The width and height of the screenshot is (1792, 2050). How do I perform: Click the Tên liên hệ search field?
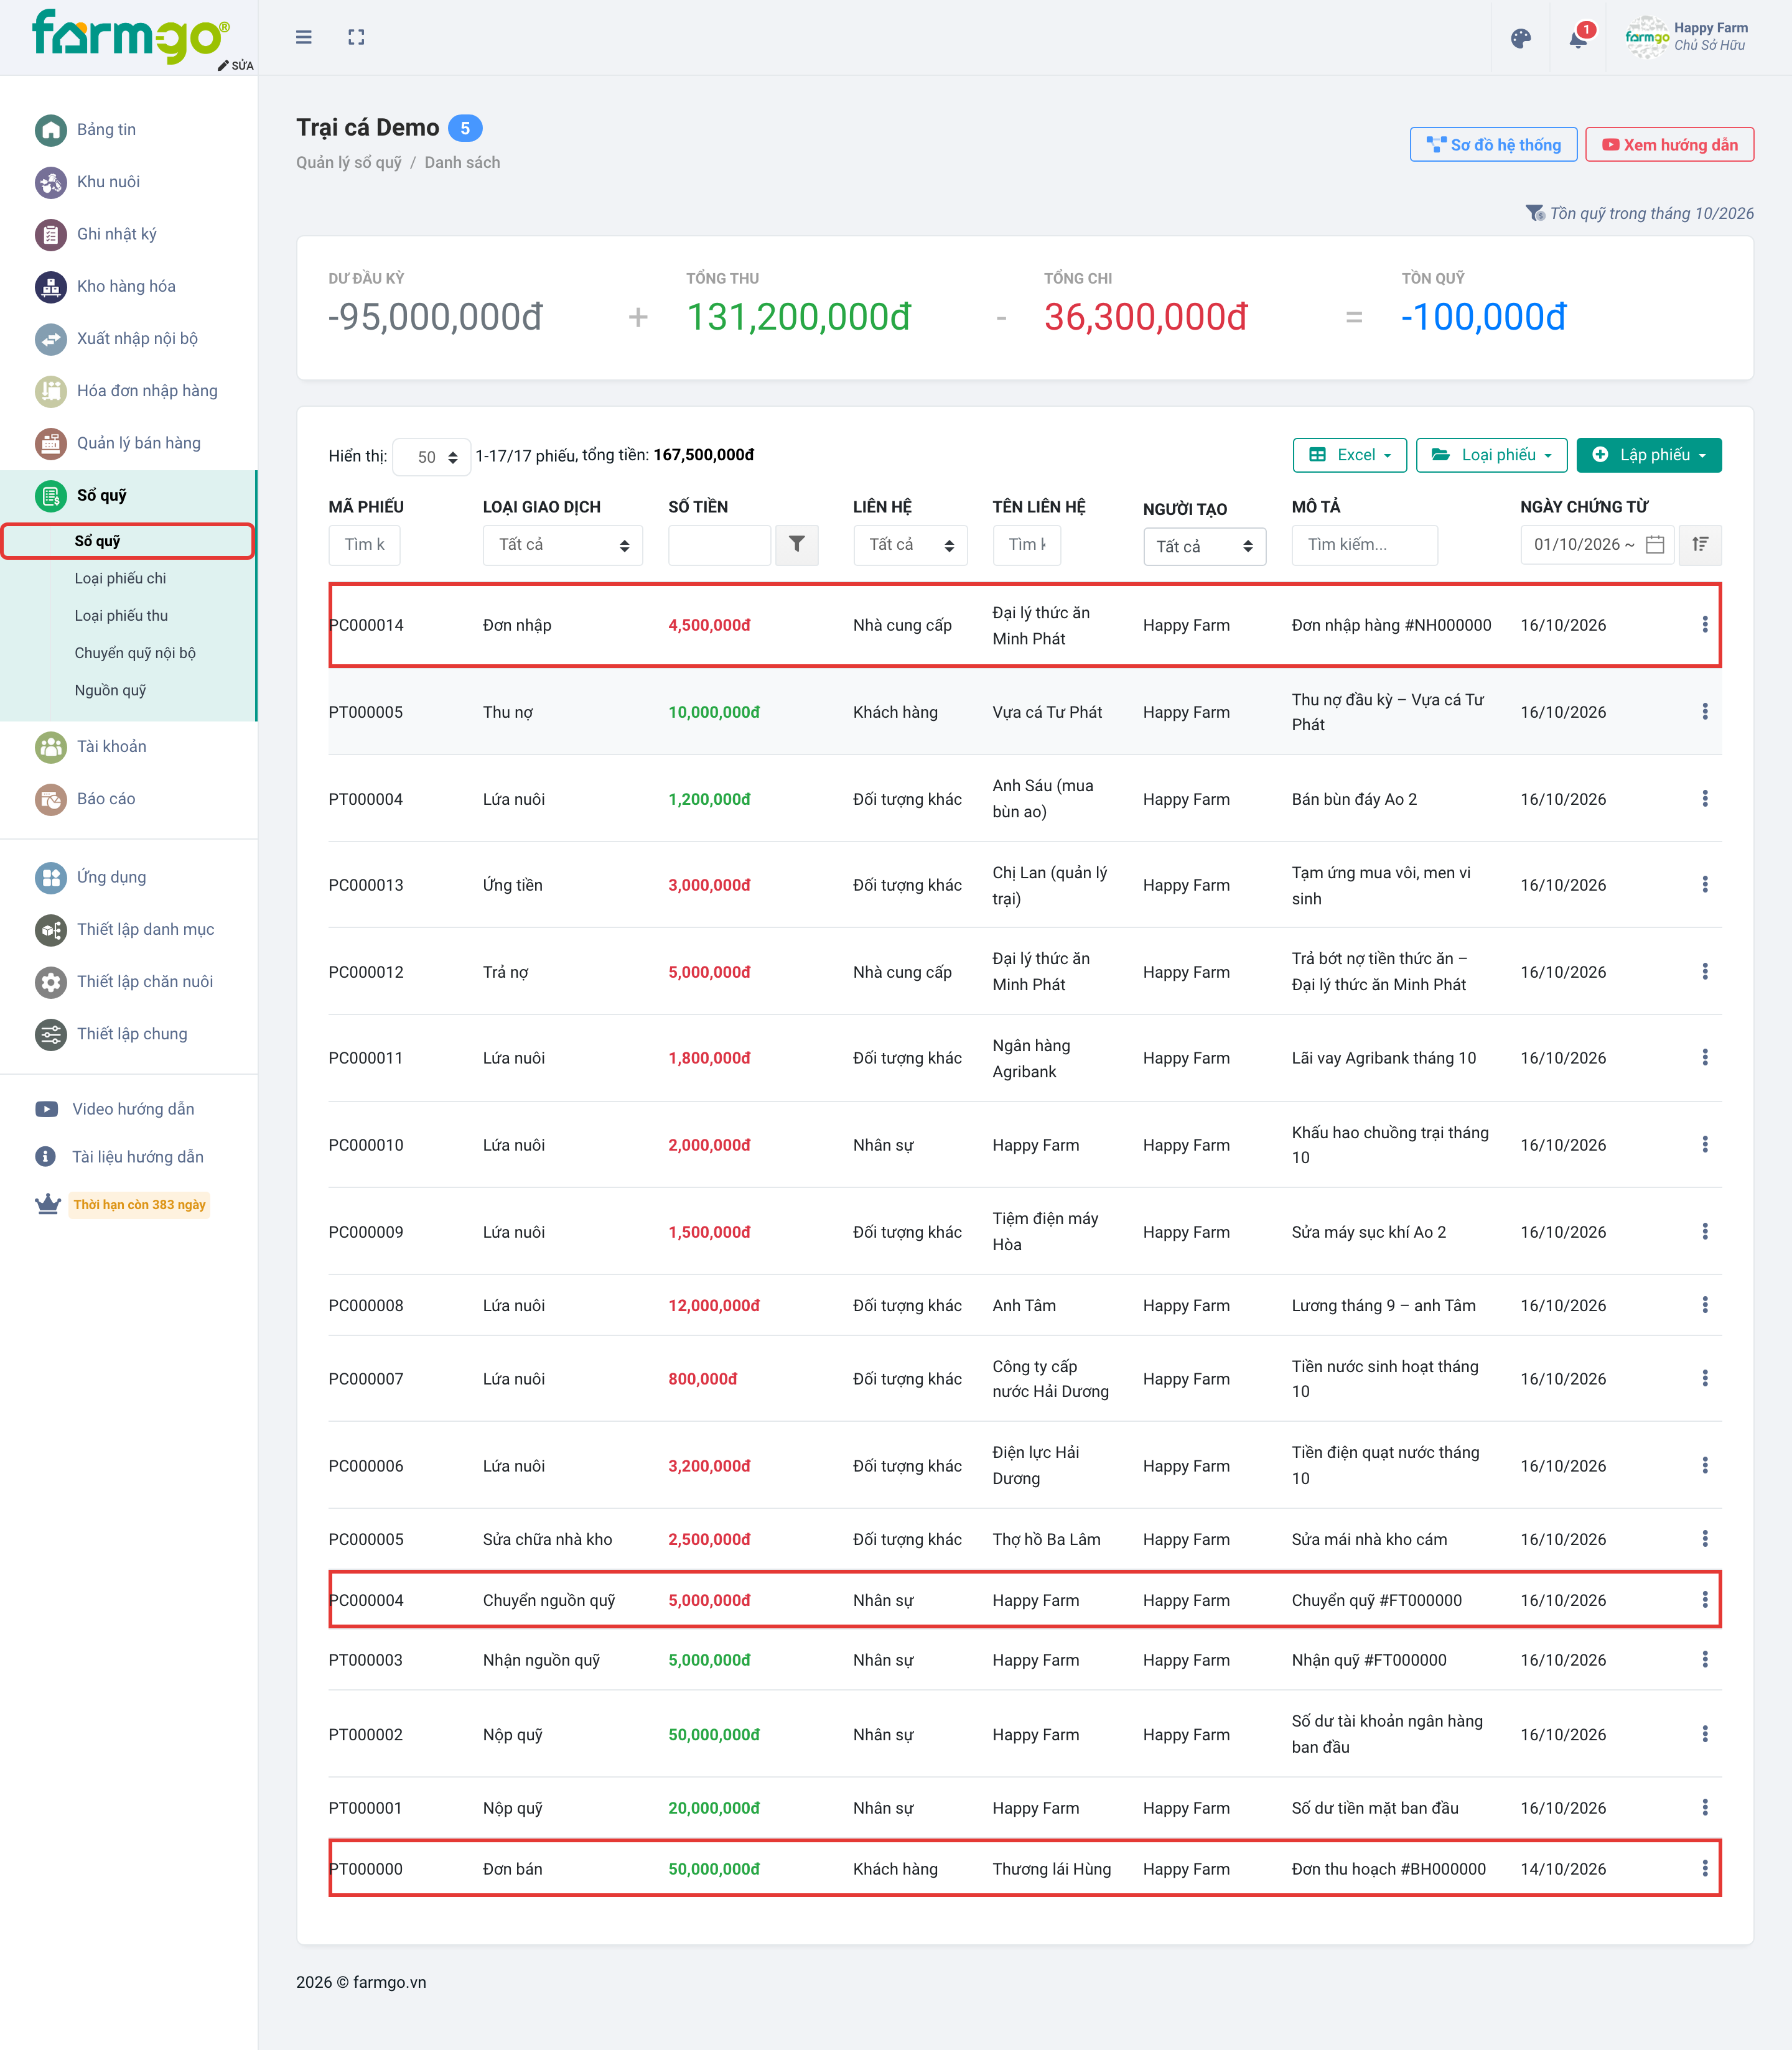(1026, 545)
